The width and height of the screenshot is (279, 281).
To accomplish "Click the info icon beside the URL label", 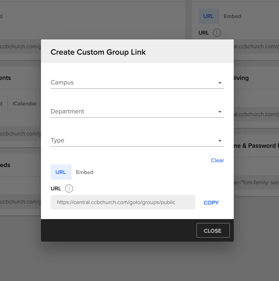I will pos(69,188).
